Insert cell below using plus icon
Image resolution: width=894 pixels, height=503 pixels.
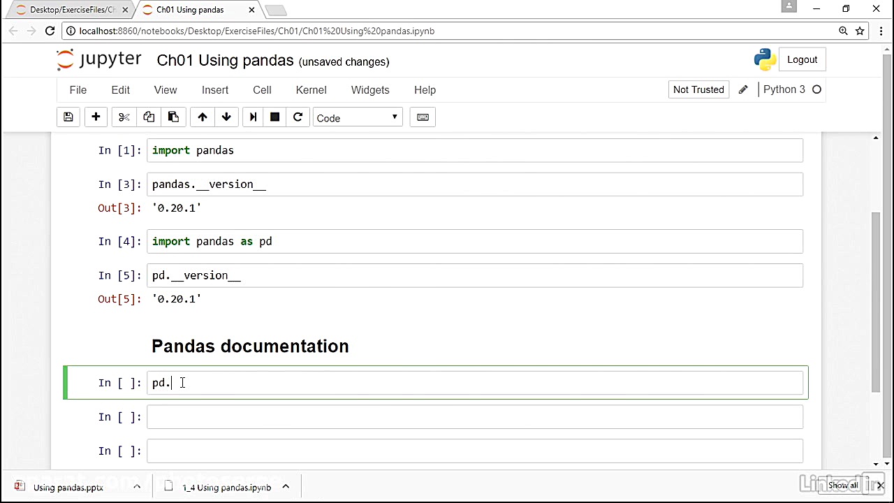(96, 117)
